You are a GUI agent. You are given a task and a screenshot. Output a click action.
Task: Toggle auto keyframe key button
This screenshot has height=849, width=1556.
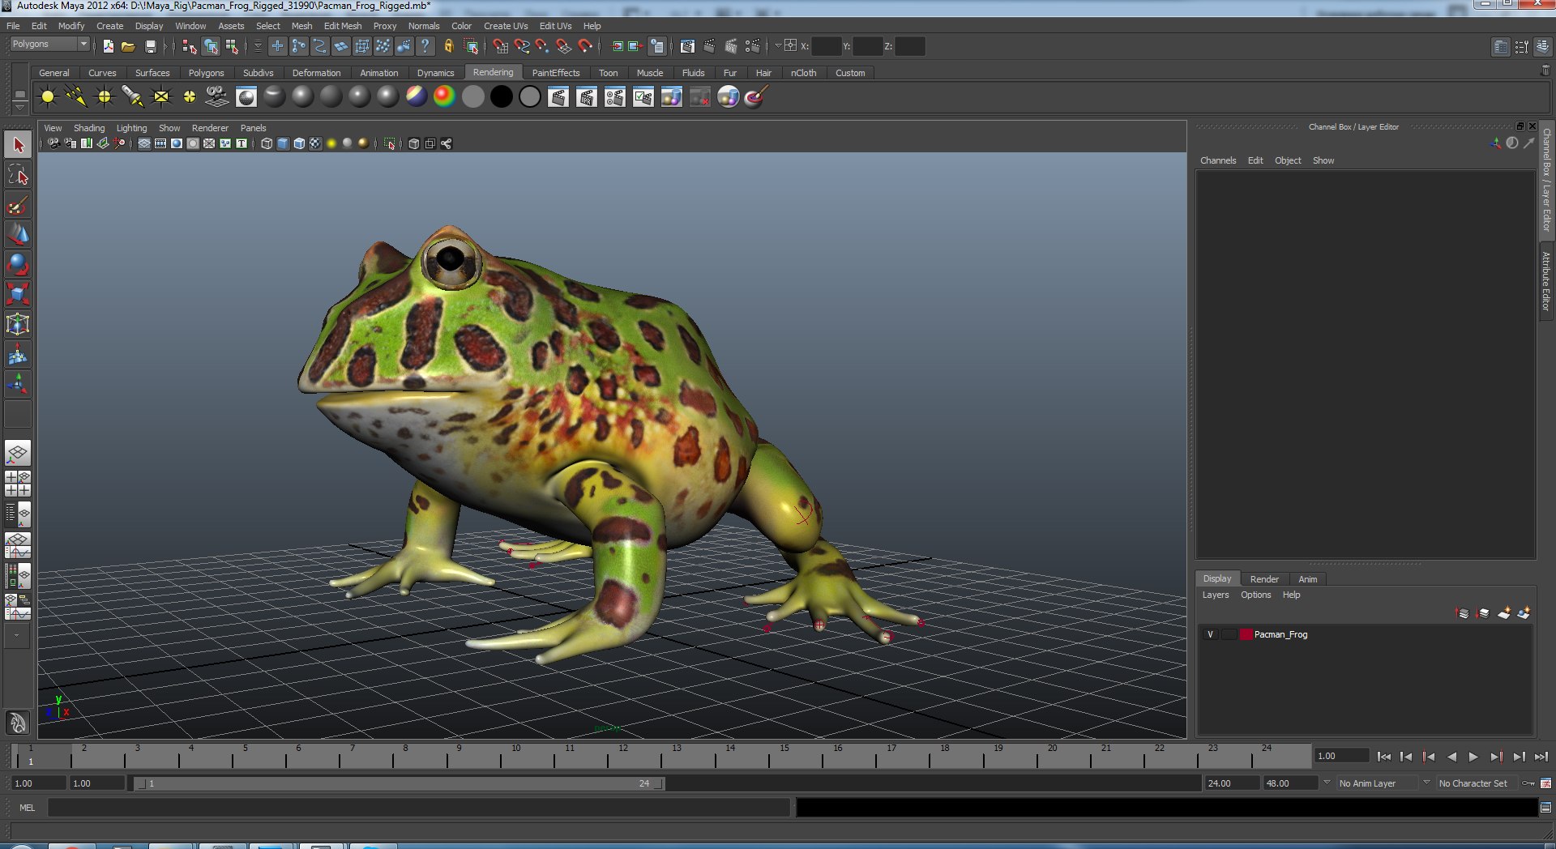click(x=1528, y=783)
